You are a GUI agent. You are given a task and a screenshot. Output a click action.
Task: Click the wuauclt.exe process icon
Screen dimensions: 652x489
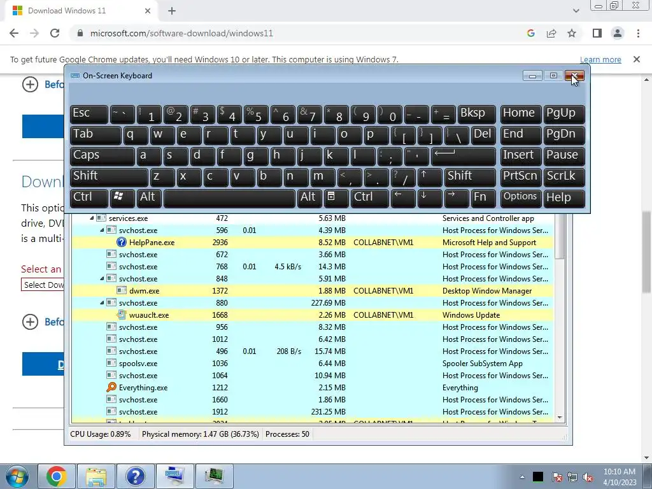pyautogui.click(x=122, y=315)
